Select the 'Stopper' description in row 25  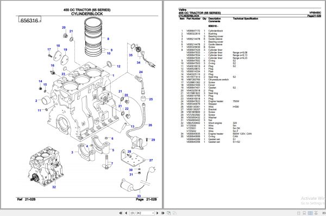pos(212,104)
